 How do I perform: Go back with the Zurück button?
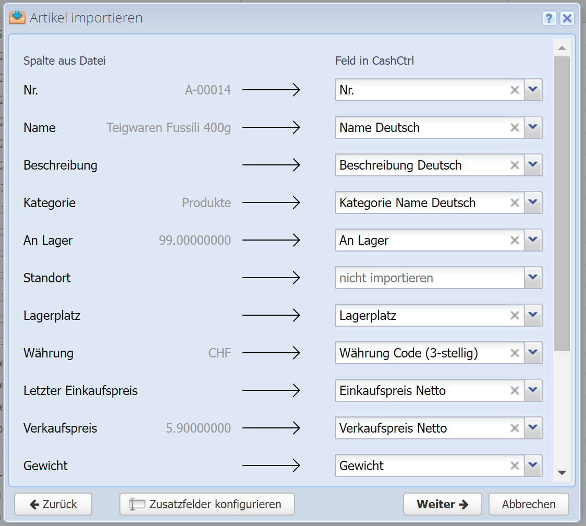pos(53,504)
